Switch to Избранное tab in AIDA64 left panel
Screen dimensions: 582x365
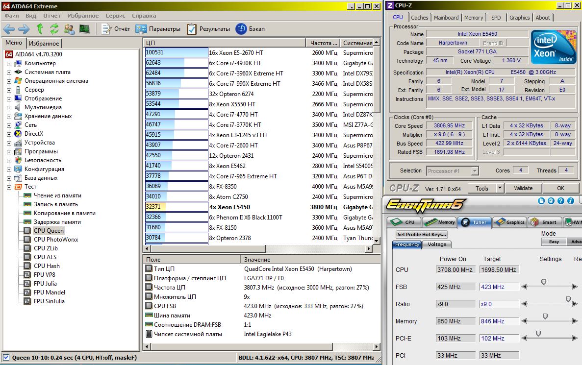click(44, 44)
